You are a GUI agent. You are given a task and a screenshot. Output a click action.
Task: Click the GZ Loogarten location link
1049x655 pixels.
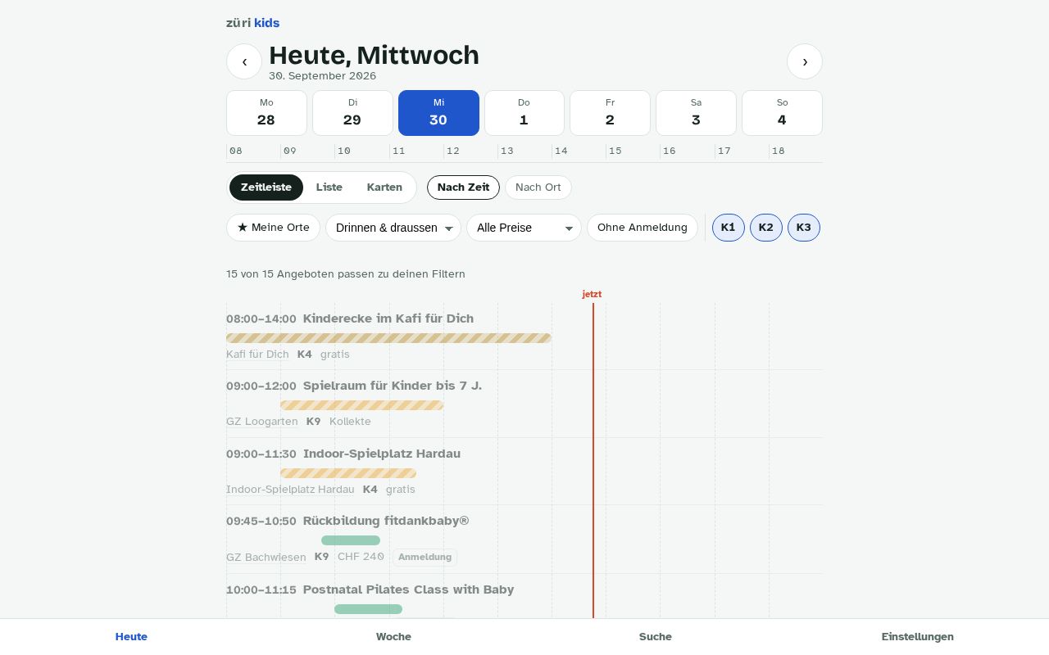pyautogui.click(x=262, y=422)
